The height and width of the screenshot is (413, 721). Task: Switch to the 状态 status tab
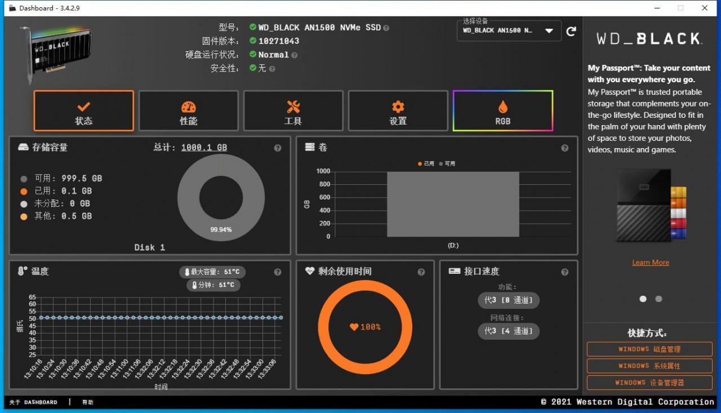click(84, 111)
